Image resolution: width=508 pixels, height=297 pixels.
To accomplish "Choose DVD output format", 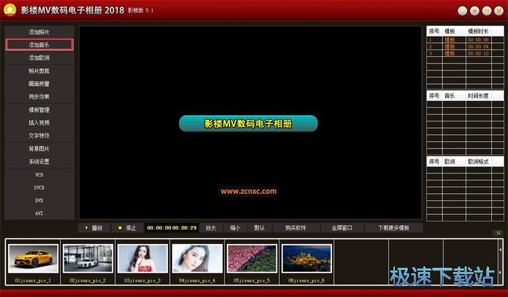I will (39, 201).
